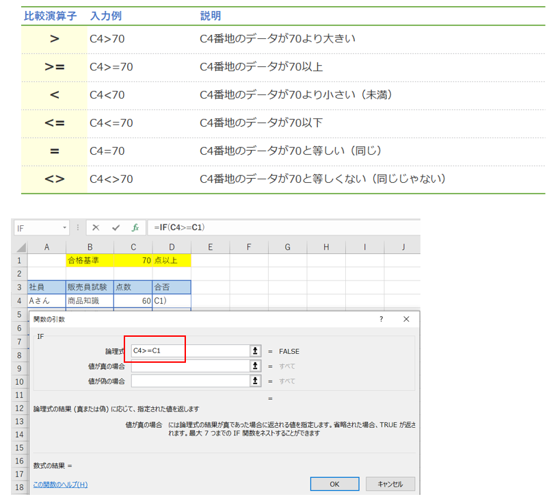Click the range selector icon for 値が偽の場合
Screen dimensions: 551x499
coord(256,381)
